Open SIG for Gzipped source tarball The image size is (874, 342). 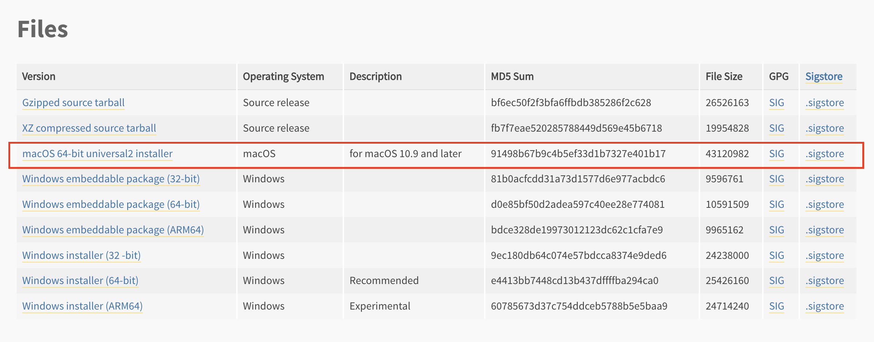(776, 103)
